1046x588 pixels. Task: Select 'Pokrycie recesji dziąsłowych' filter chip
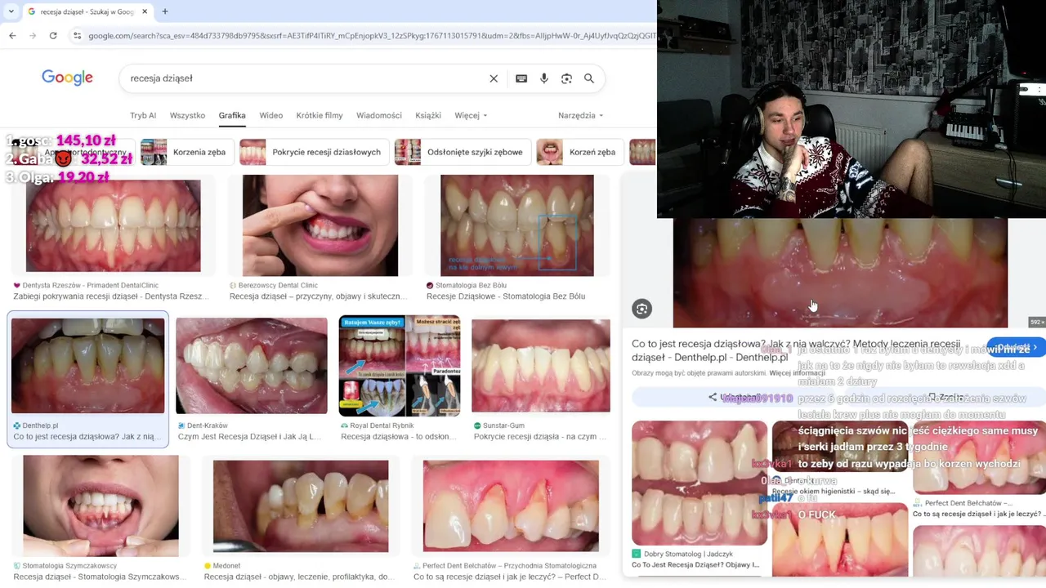click(313, 152)
